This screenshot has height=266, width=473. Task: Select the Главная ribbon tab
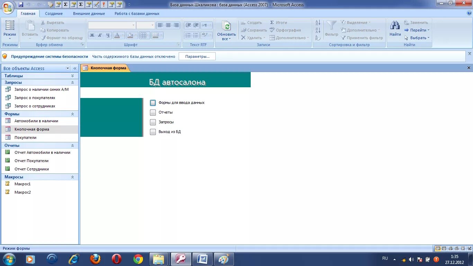(28, 14)
